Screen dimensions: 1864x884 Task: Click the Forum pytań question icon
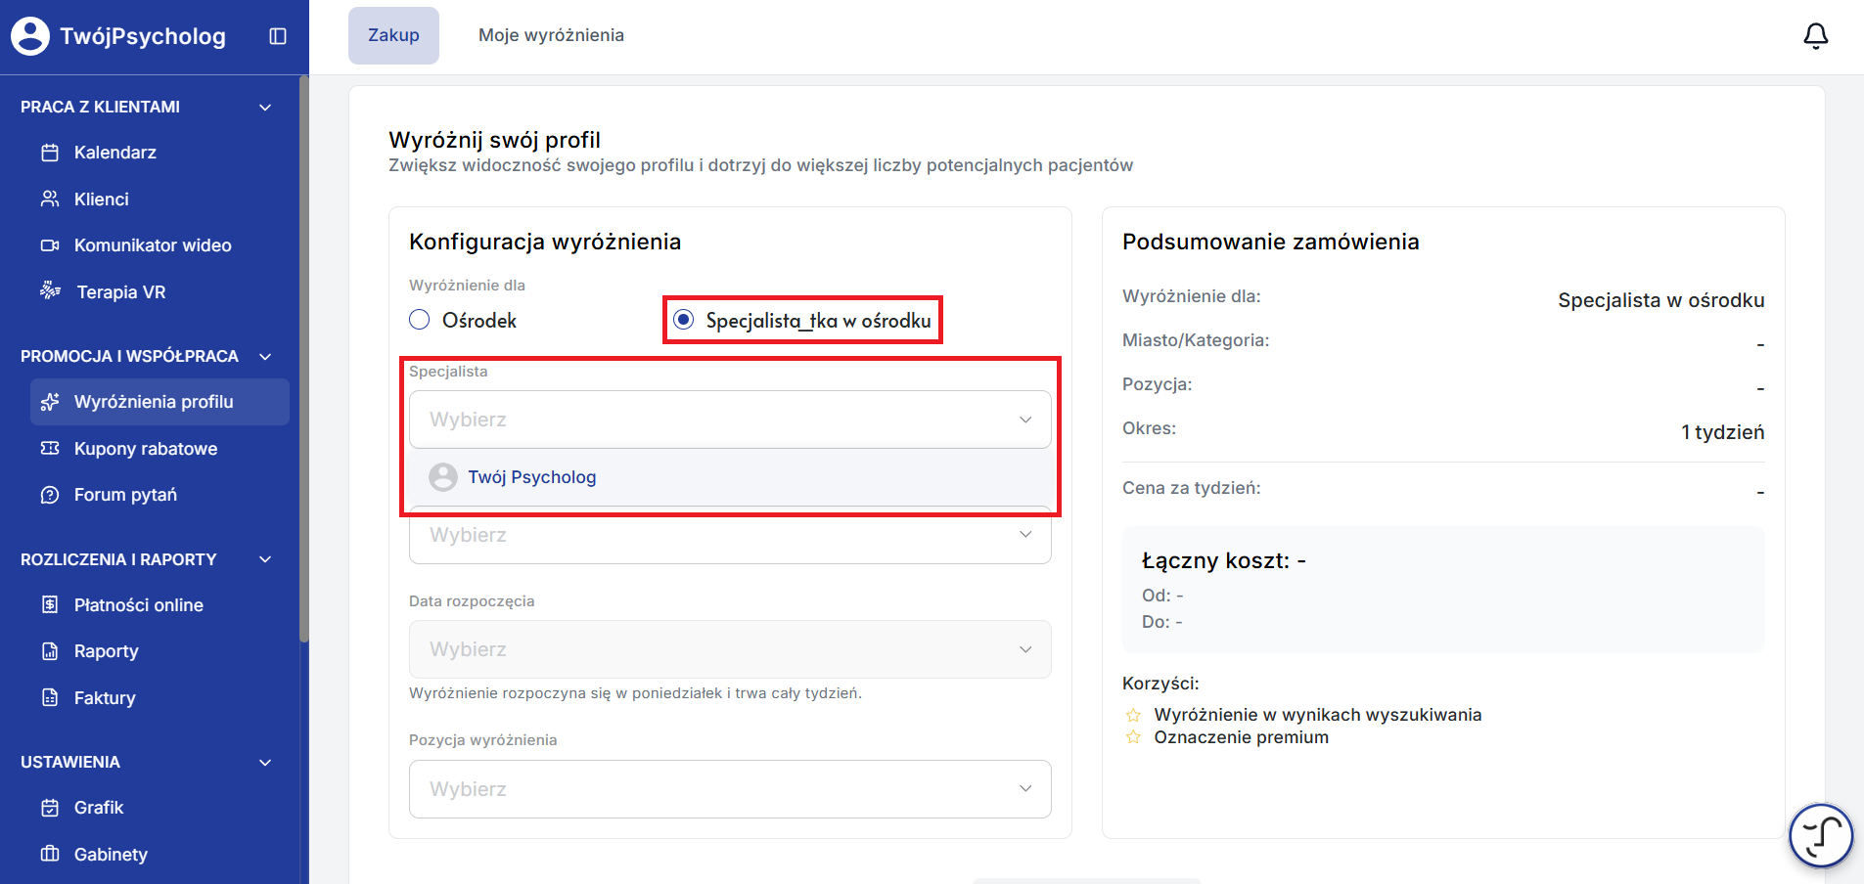tap(50, 495)
